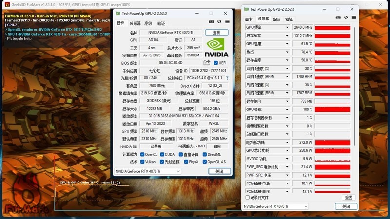Toggle the 直接计算 checkbox

click(181, 154)
